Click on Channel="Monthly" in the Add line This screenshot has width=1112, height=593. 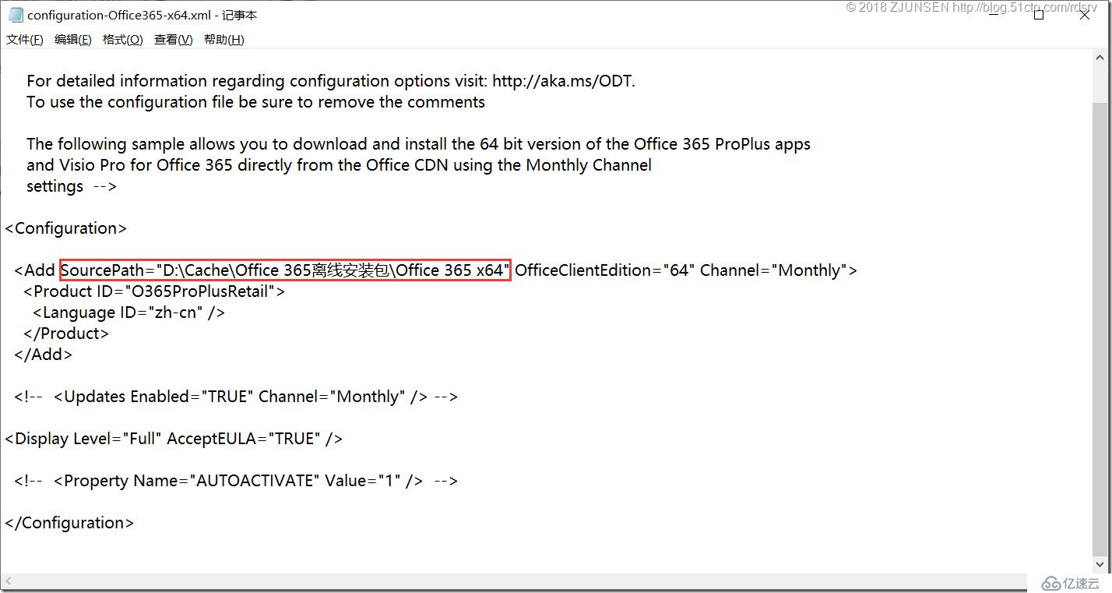click(774, 270)
